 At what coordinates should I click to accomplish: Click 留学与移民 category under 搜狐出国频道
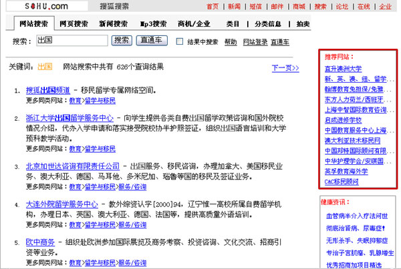coord(100,101)
